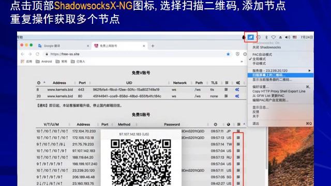Select 编辑PAC用户自定规则 menu item
The image size is (331, 186).
pos(270,100)
